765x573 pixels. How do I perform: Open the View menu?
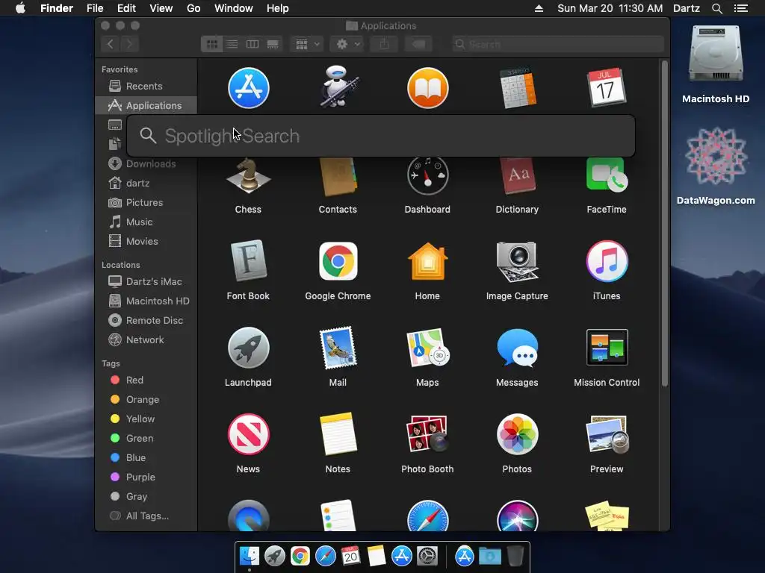pos(161,8)
